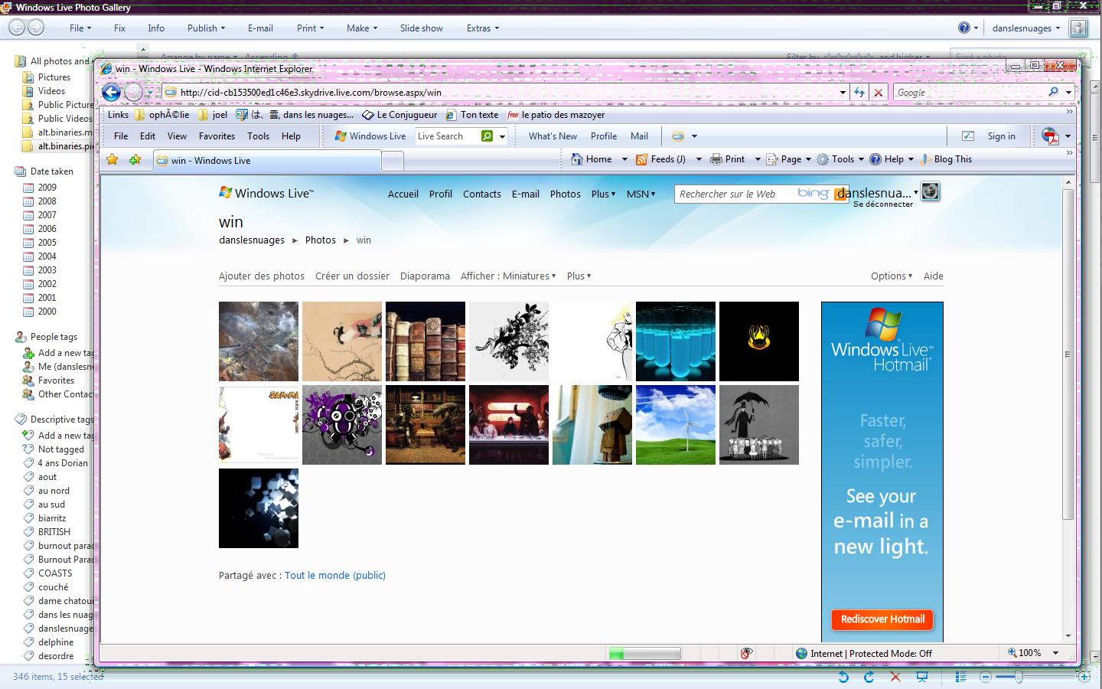Click the Live Search input field

(x=446, y=136)
